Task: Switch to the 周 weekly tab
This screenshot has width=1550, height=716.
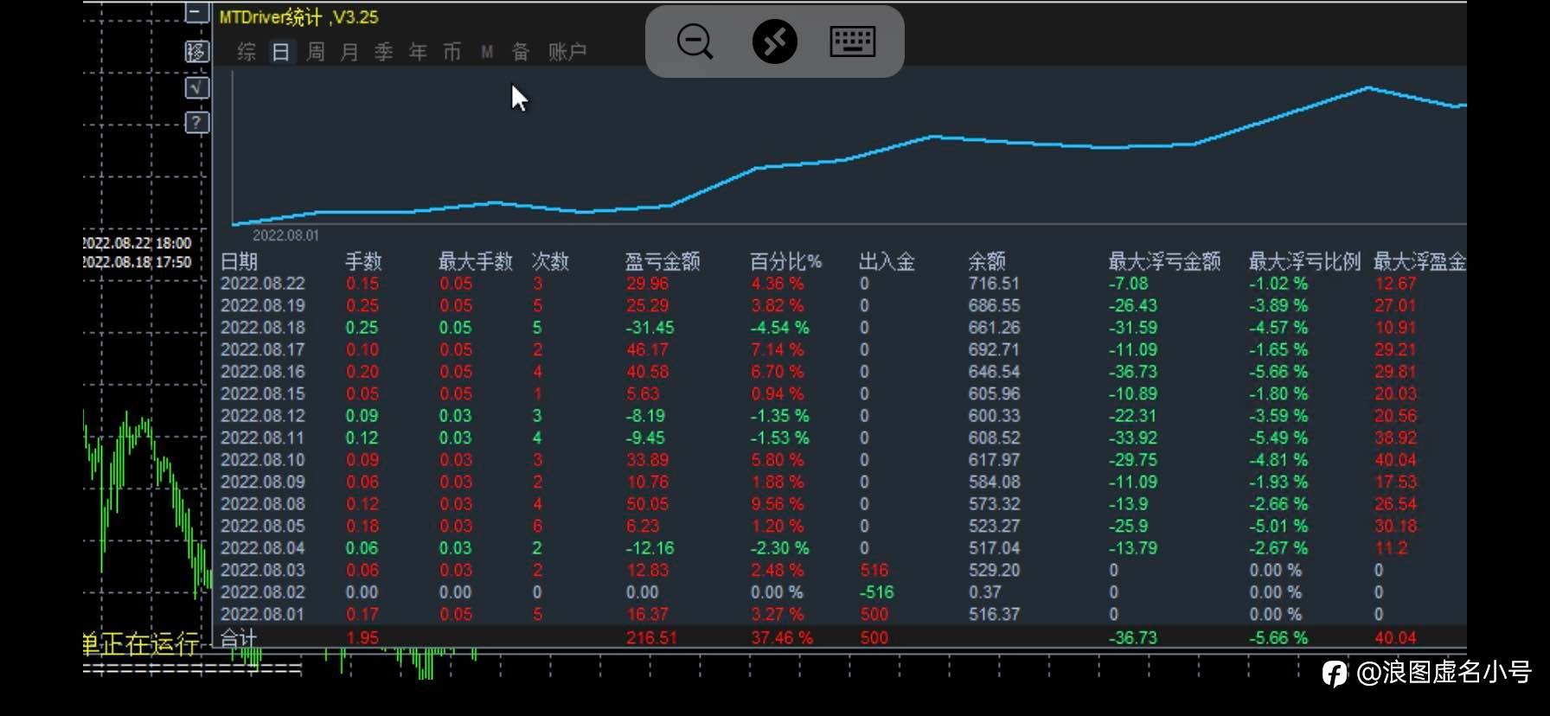Action: point(316,52)
